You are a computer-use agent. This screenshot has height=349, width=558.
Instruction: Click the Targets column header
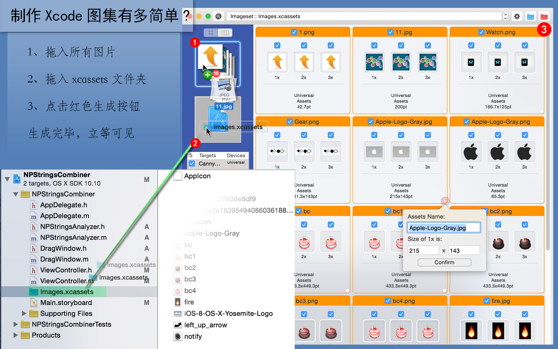tap(208, 155)
